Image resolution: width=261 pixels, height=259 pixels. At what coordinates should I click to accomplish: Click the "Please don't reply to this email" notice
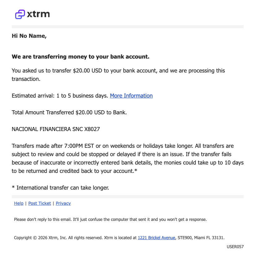[x=110, y=219]
